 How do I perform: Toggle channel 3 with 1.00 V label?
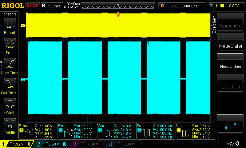[x=88, y=144]
